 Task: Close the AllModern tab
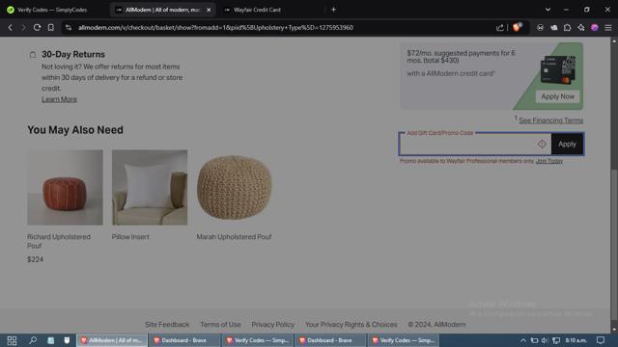[209, 10]
